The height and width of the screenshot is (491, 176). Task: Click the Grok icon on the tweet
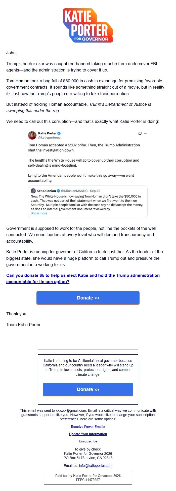(x=140, y=133)
